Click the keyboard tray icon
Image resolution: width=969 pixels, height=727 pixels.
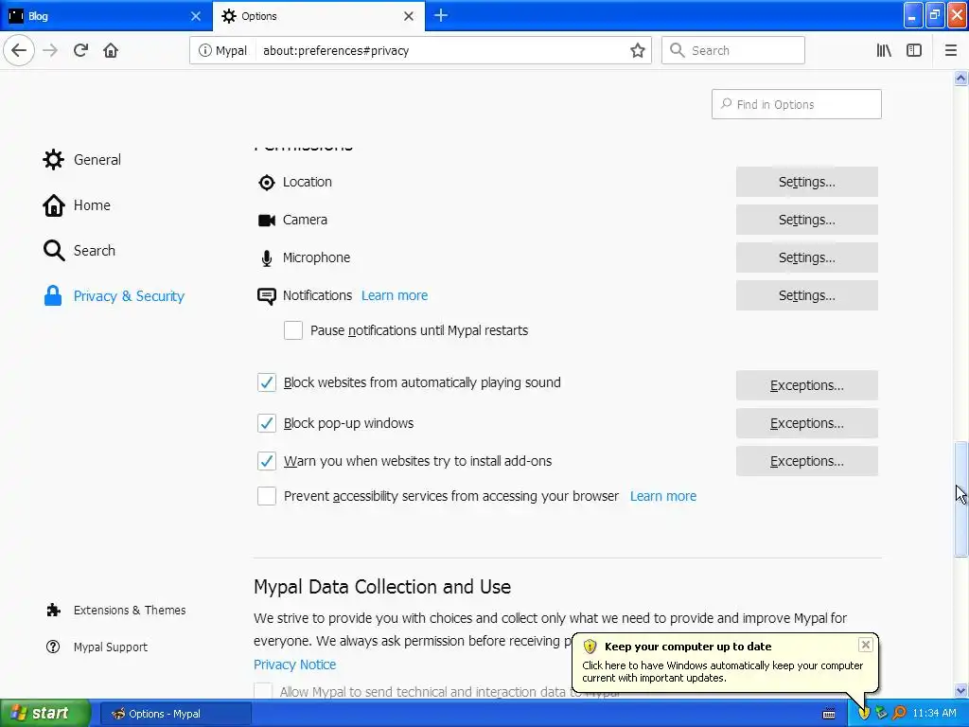point(829,714)
